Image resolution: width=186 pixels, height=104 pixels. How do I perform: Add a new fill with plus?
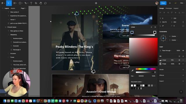point(183,56)
